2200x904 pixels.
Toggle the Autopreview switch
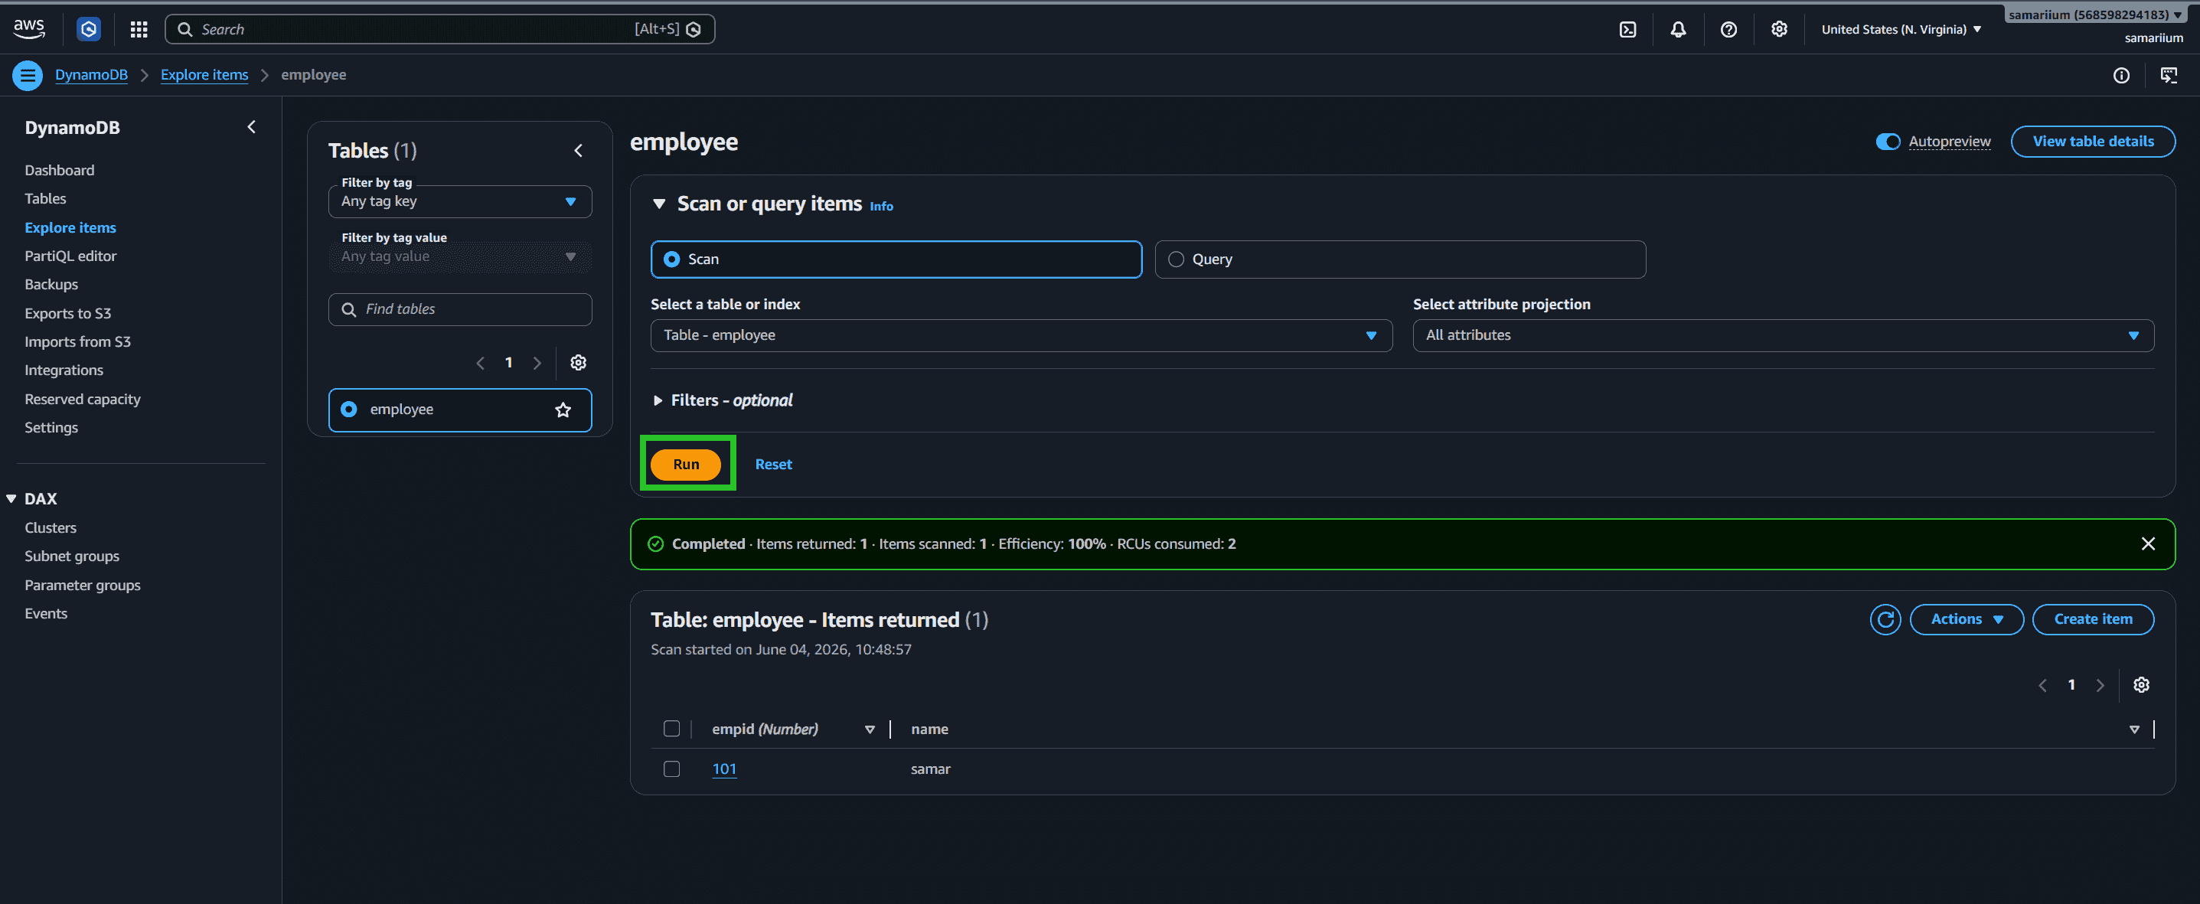point(1888,141)
